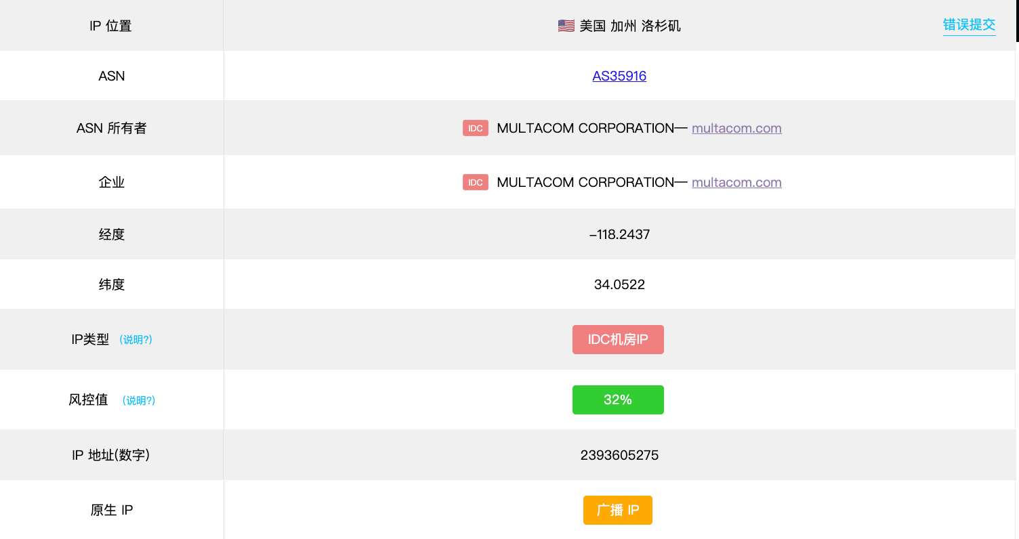
Task: Click the red IDC机房IP badge
Action: (x=618, y=340)
